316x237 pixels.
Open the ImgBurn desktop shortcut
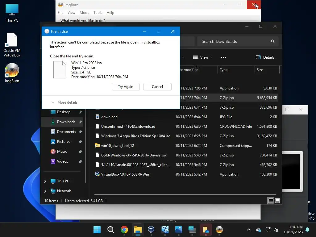tap(12, 73)
